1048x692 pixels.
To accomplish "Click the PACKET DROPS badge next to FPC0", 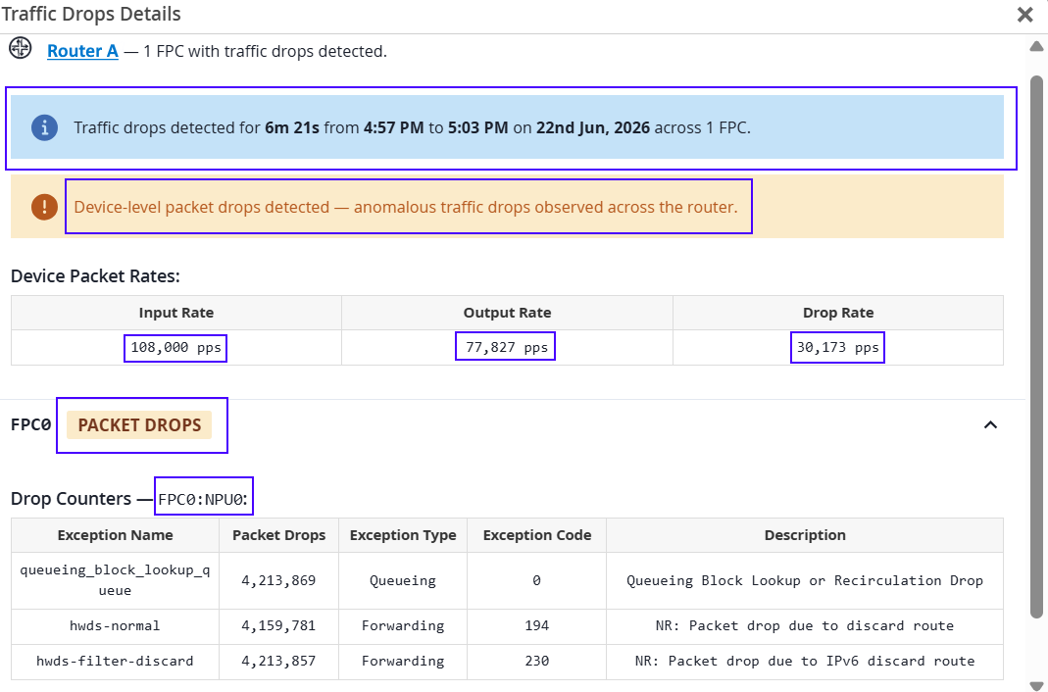I will [139, 424].
